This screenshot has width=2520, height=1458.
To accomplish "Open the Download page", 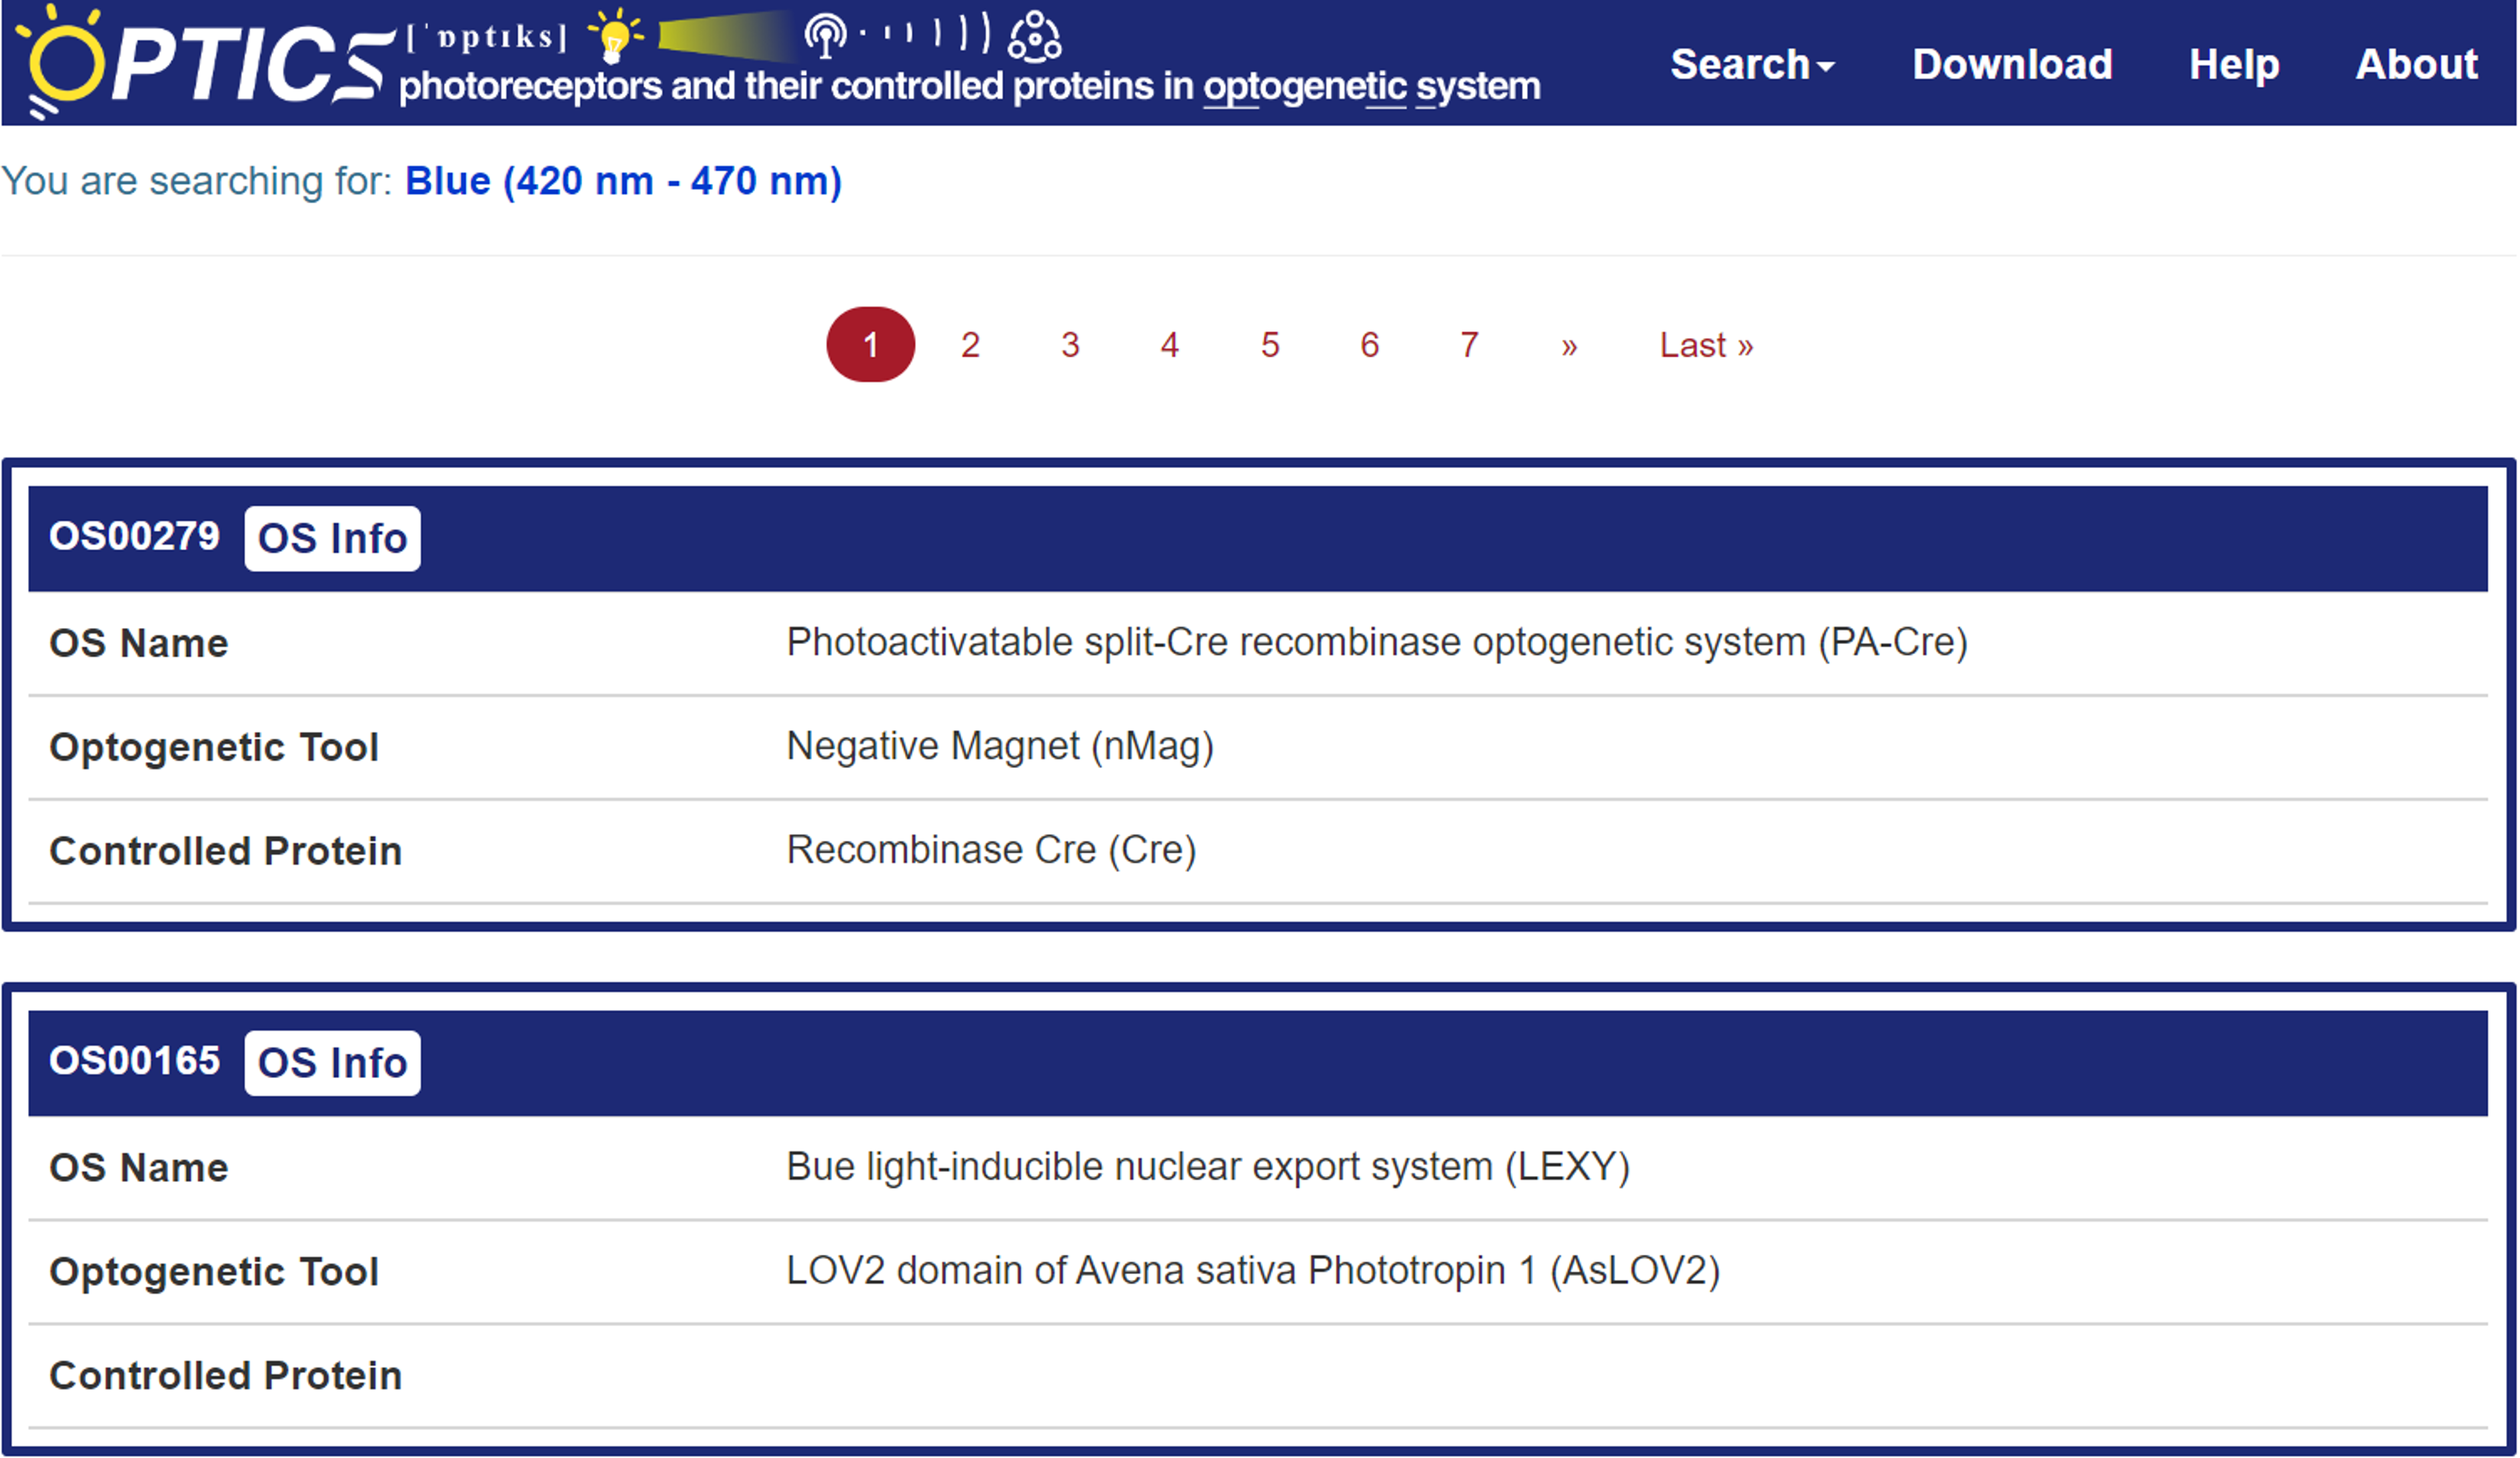I will 2011,65.
